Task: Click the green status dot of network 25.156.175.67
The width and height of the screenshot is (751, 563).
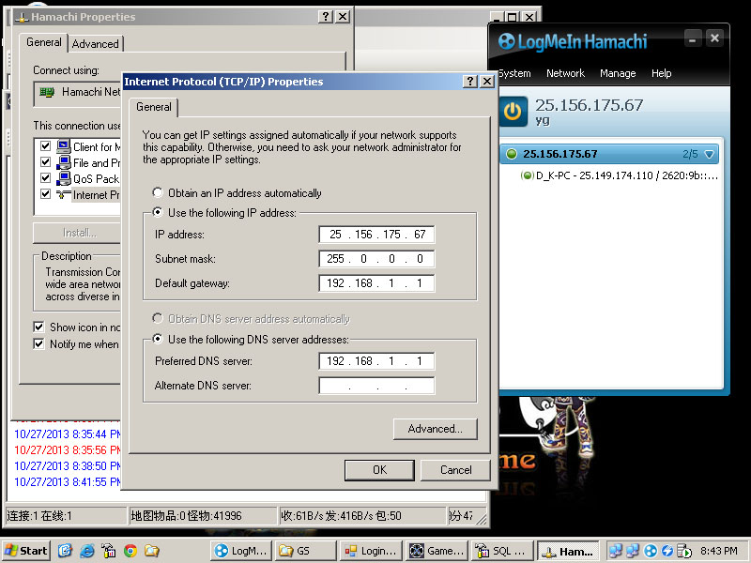Action: (512, 154)
